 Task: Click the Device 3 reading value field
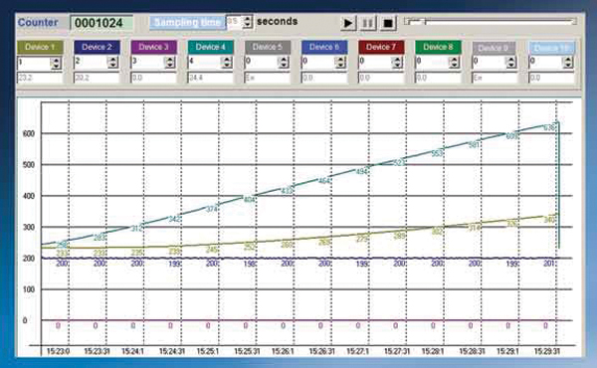(154, 78)
